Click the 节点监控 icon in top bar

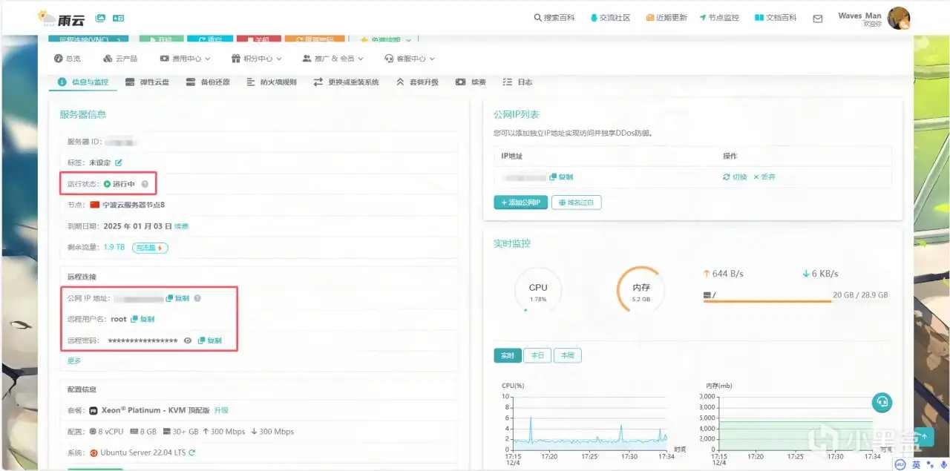703,18
